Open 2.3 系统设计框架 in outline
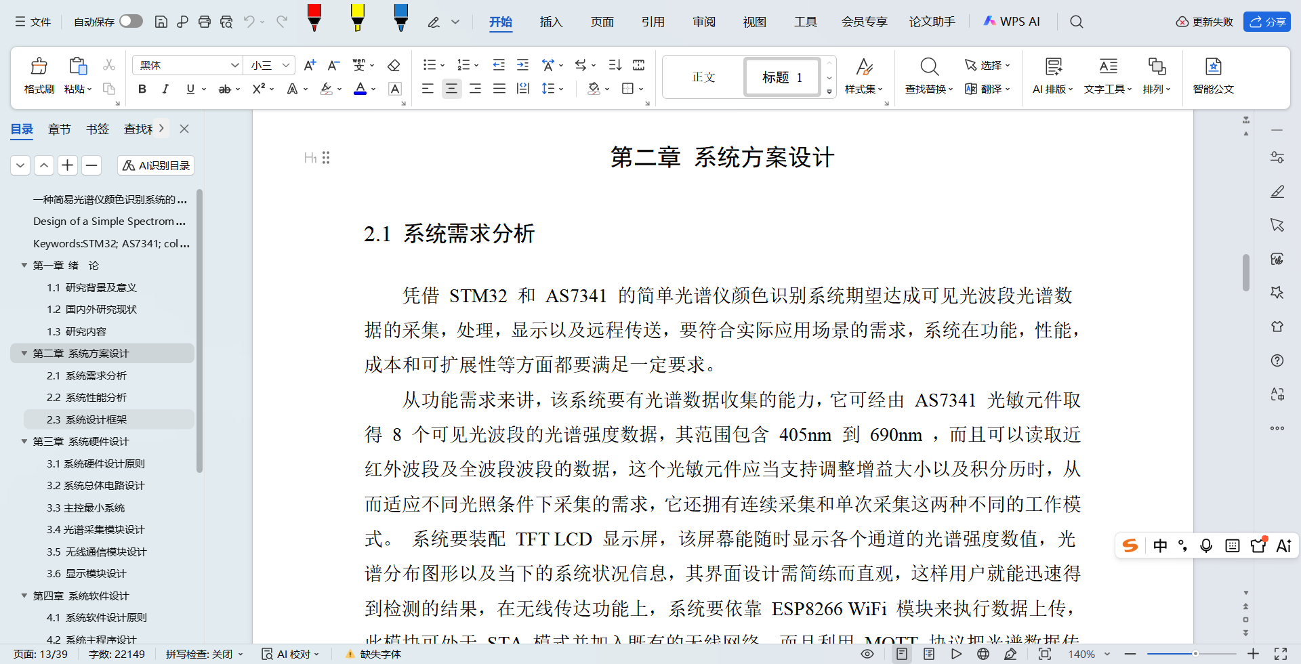Viewport: 1301px width, 664px height. tap(87, 419)
